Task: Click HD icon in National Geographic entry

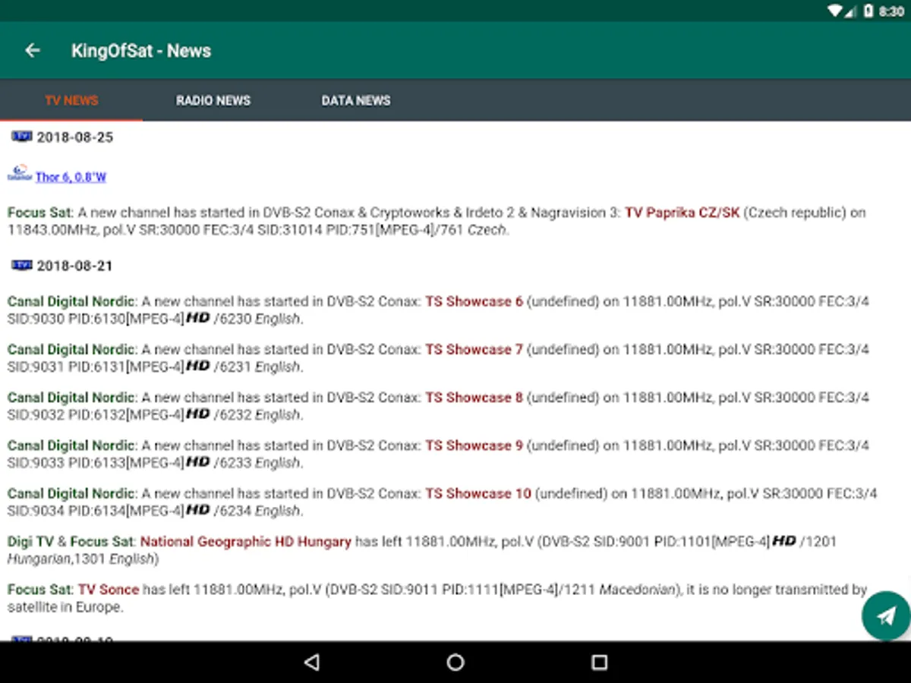Action: pyautogui.click(x=784, y=541)
